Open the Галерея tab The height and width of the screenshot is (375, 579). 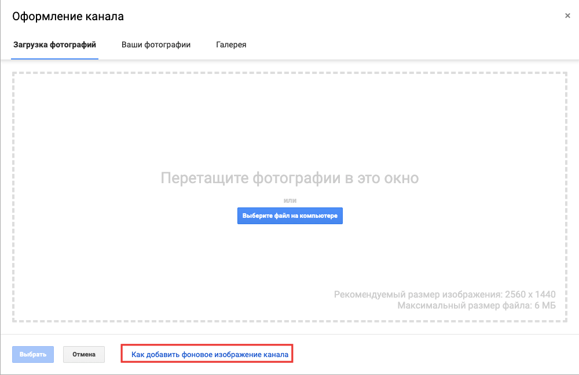(x=231, y=45)
